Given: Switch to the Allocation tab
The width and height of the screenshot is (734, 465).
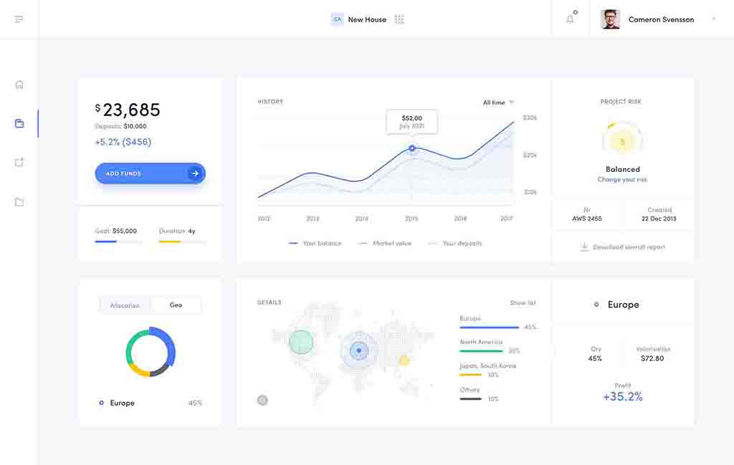Looking at the screenshot, I should pos(125,305).
